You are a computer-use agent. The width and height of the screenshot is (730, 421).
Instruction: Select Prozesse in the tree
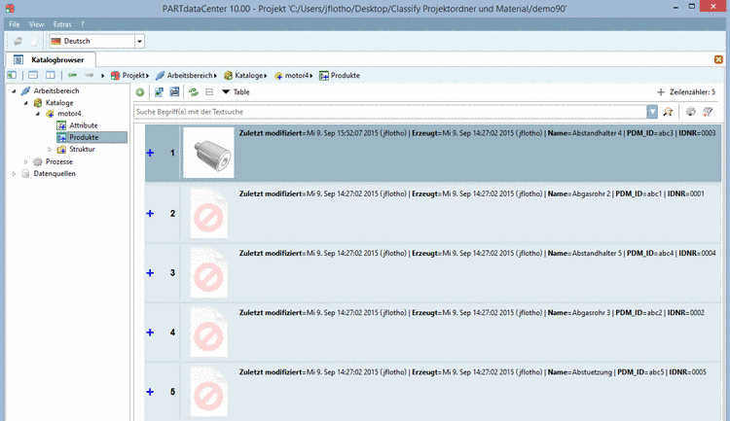(x=58, y=162)
